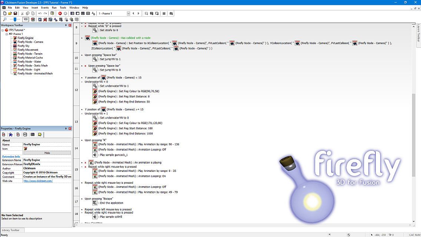Open the Window menu

74,8
